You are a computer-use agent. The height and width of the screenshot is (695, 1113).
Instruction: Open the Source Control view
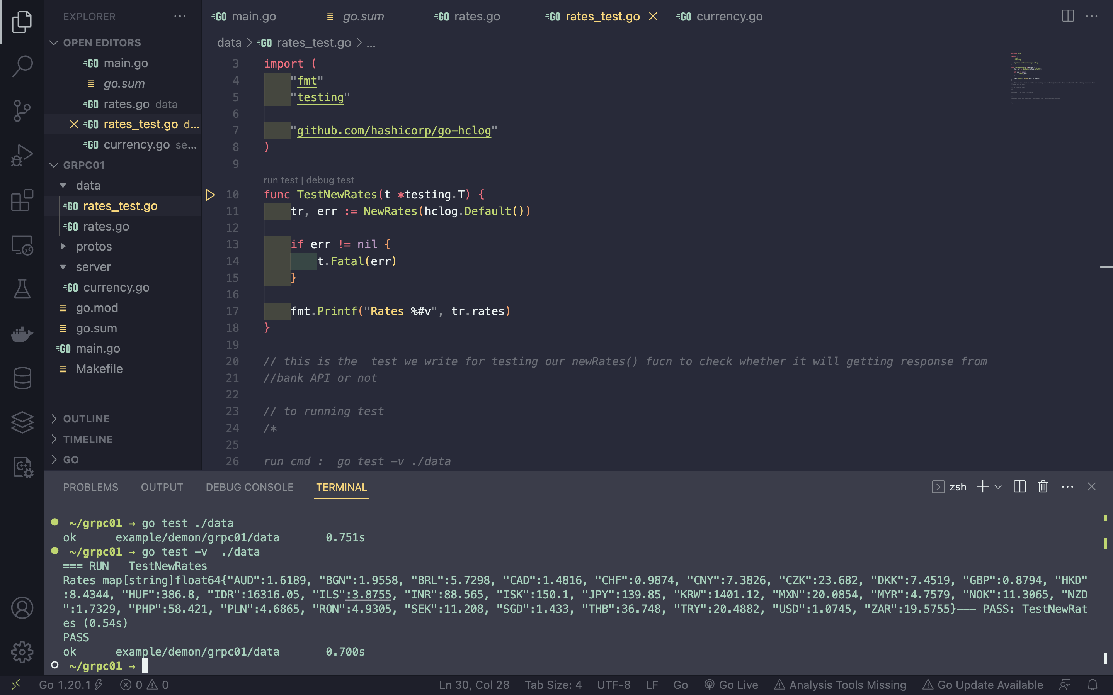click(22, 110)
